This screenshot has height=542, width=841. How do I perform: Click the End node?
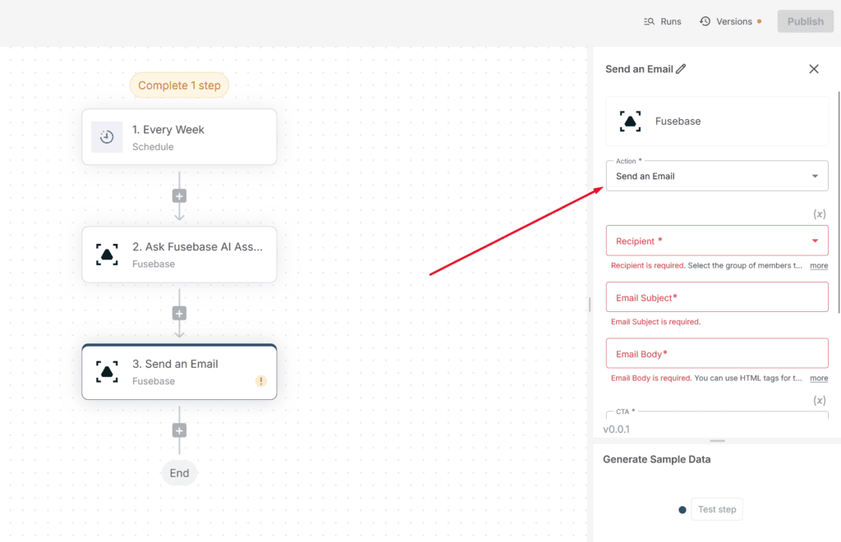click(x=179, y=473)
